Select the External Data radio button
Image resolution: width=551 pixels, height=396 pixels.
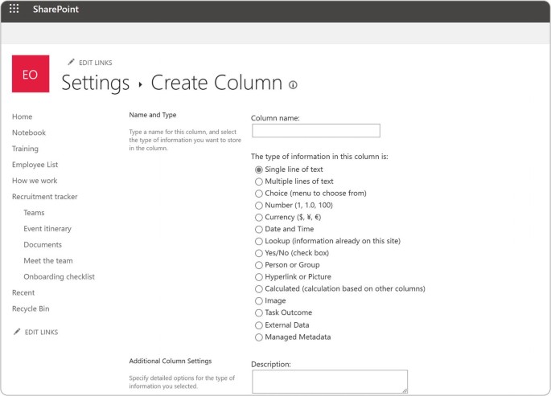click(259, 325)
